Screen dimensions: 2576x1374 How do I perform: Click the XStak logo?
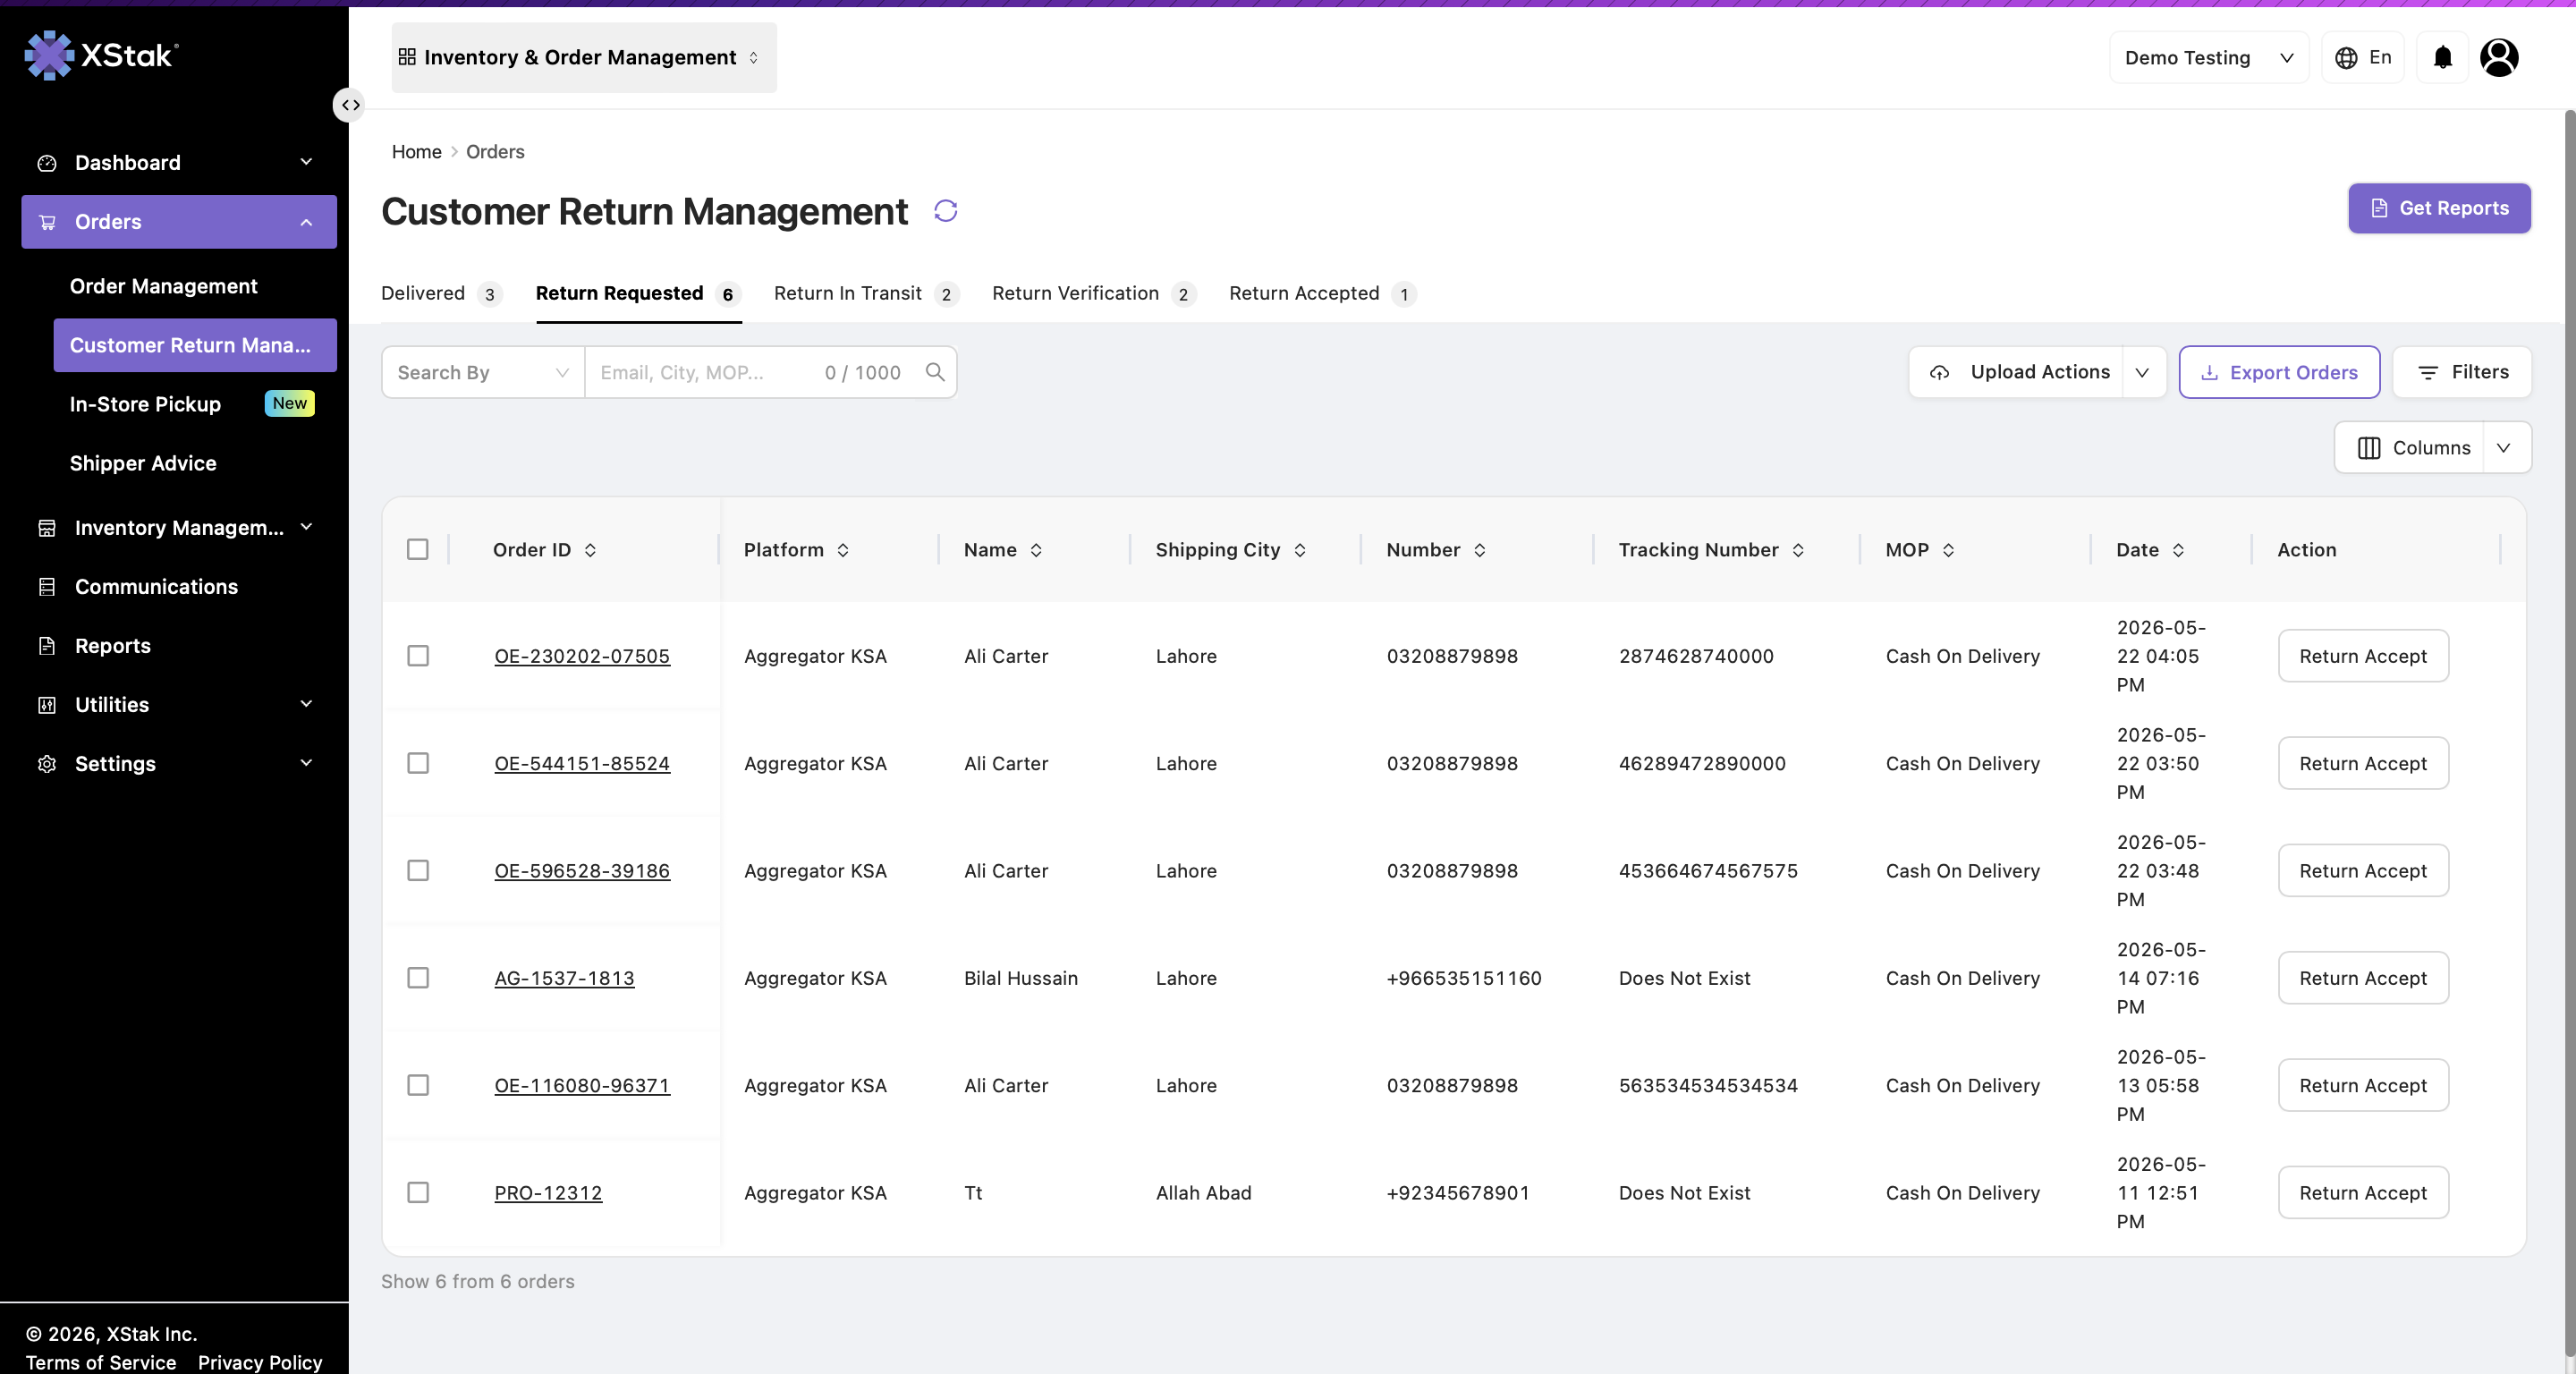pos(101,55)
